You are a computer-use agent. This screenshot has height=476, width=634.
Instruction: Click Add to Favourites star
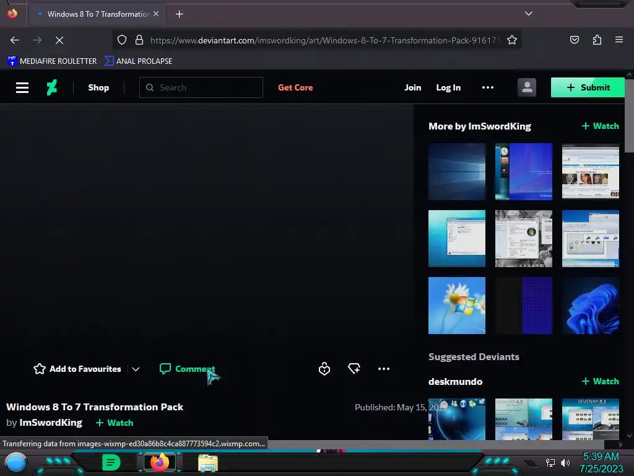pos(77,369)
